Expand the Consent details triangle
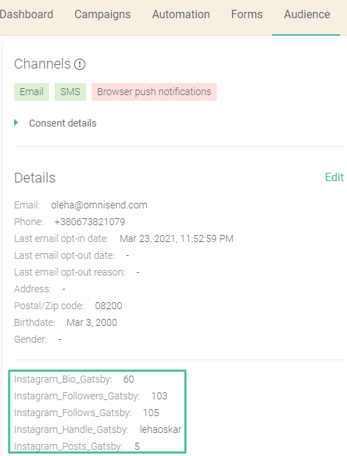Image resolution: width=347 pixels, height=456 pixels. [16, 122]
